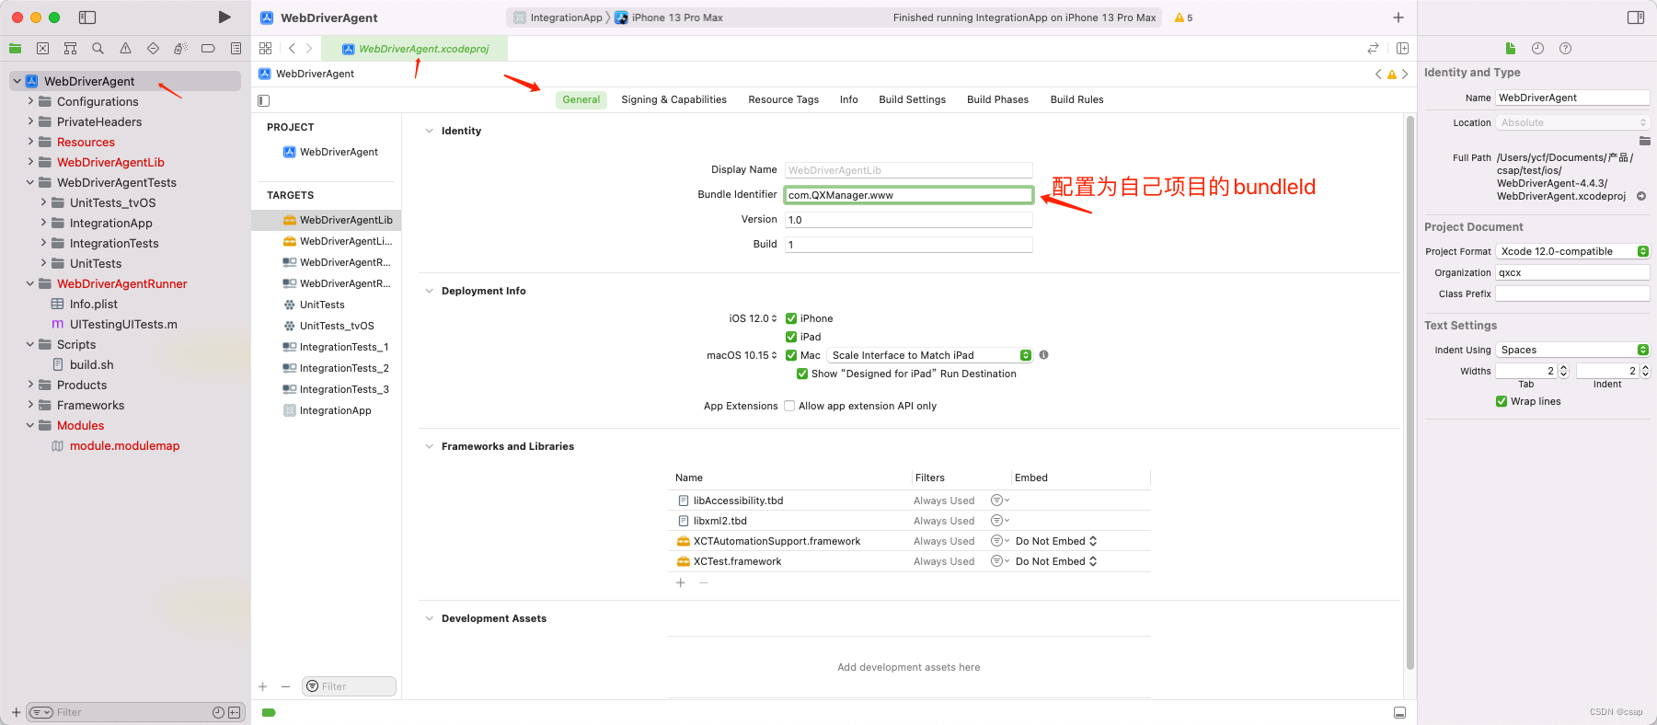Open embed option for XCTest.framework
This screenshot has height=725, width=1657.
coord(1056,561)
